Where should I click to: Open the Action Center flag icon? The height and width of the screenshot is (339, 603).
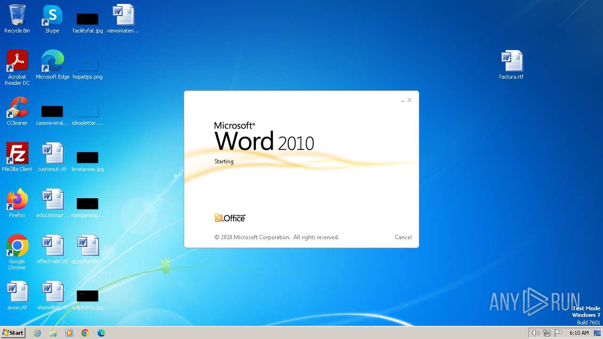click(558, 333)
